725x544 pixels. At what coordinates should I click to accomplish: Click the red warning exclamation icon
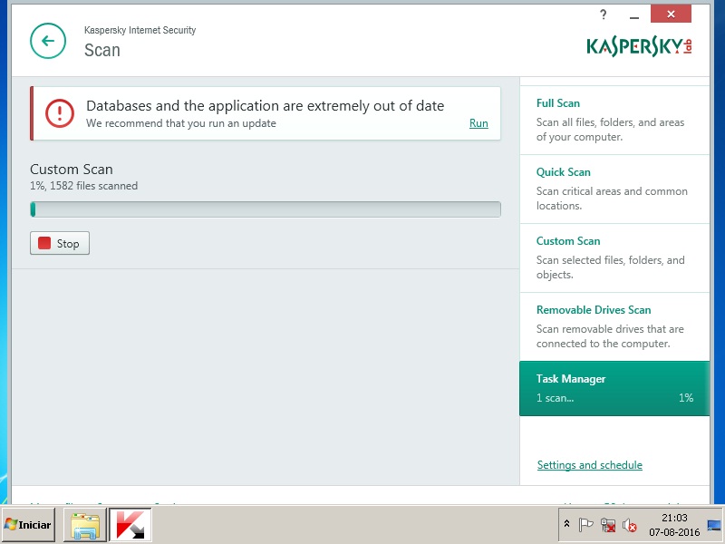coord(59,113)
